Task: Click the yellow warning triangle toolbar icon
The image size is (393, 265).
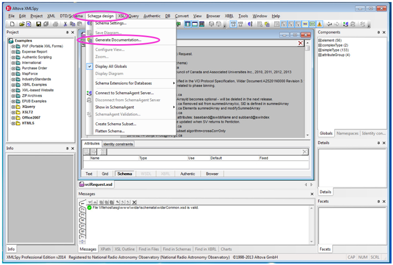Action: (320, 24)
